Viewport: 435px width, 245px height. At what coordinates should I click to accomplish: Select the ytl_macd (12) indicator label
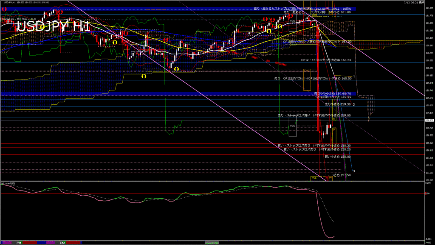tap(8, 183)
